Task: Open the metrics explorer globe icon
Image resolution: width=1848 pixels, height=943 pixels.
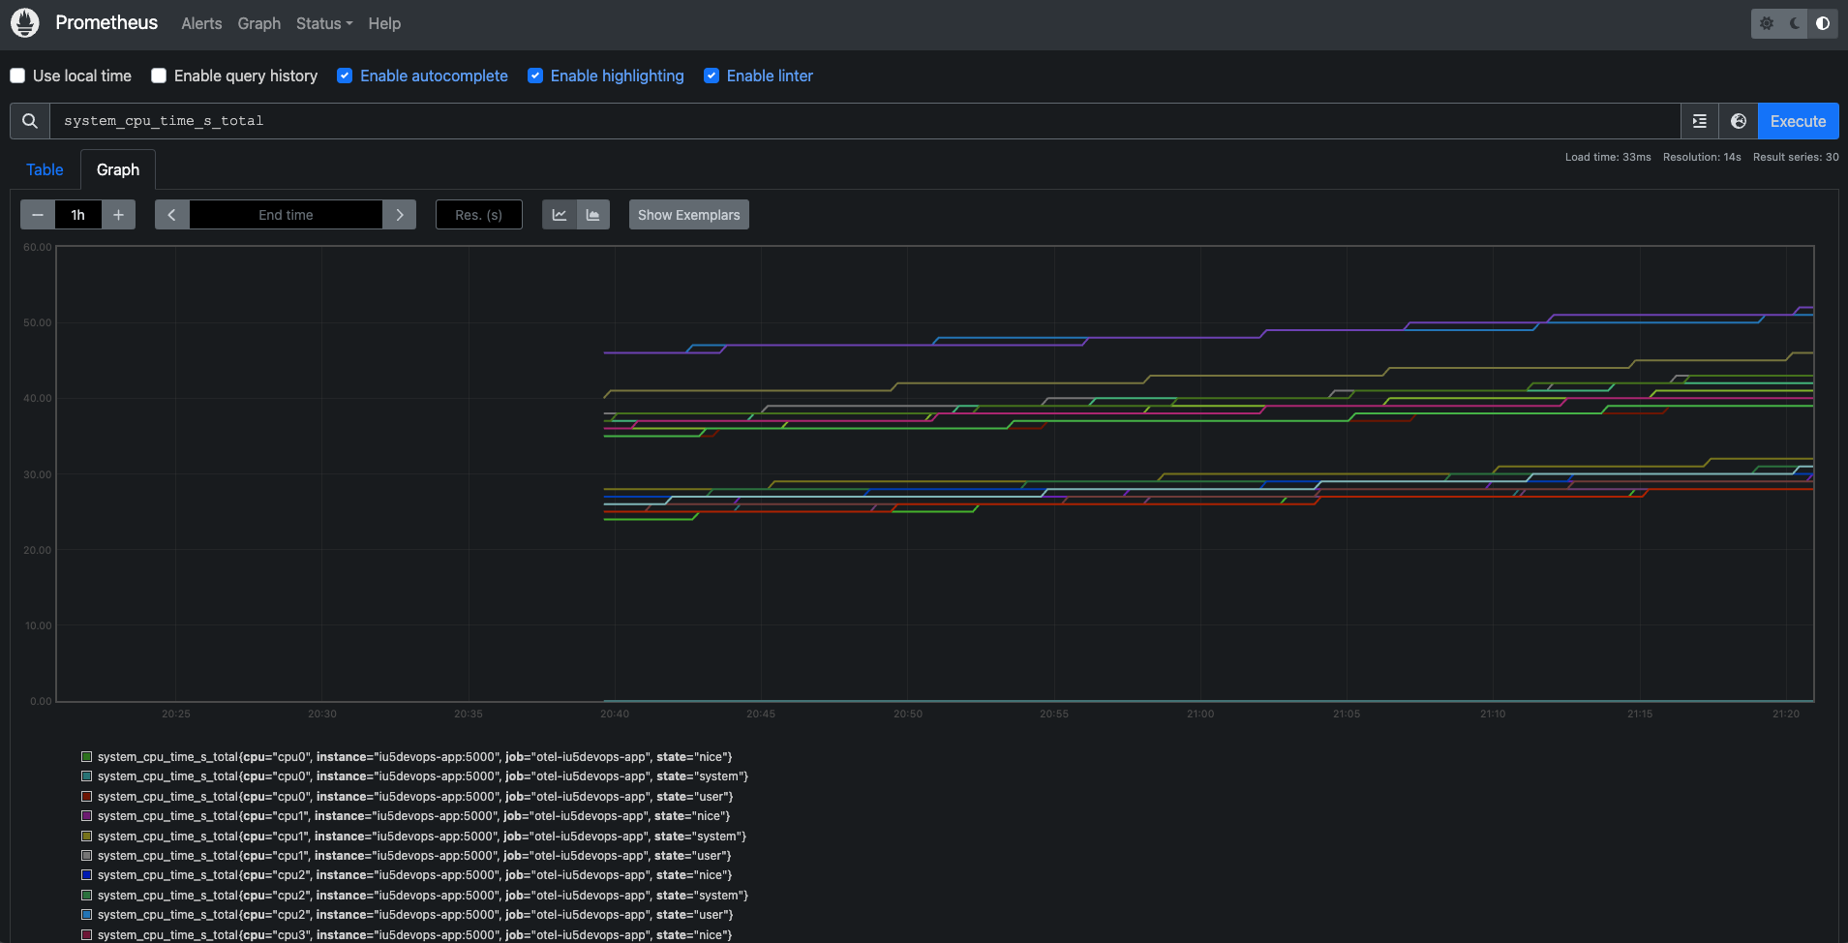Action: click(1739, 121)
